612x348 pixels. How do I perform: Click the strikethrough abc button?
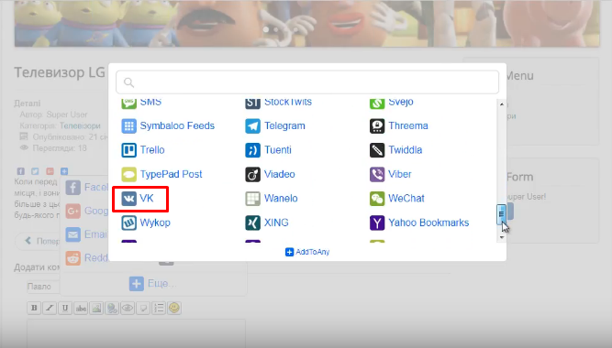coord(81,308)
